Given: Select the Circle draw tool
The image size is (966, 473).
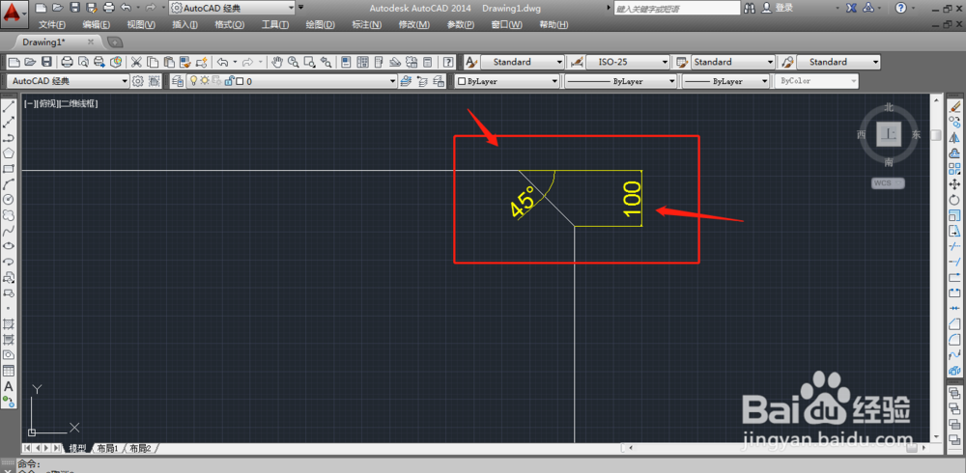Looking at the screenshot, I should click(9, 199).
